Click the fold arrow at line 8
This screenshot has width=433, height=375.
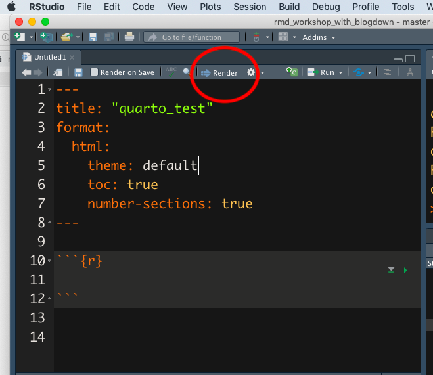49,222
